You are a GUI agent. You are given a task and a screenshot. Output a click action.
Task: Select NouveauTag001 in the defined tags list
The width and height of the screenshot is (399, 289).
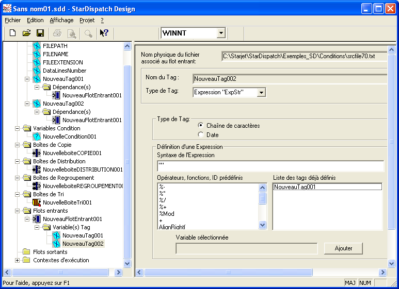294,187
